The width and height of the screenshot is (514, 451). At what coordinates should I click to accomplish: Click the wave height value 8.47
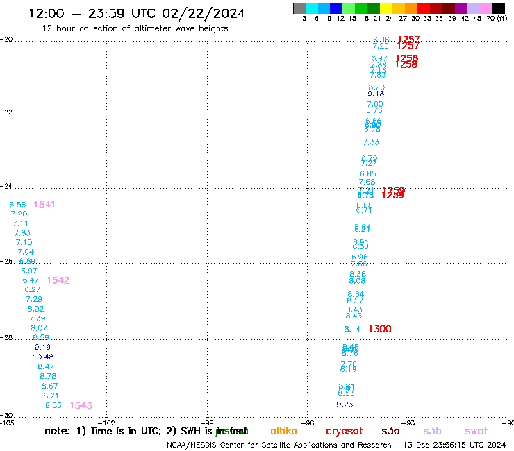(46, 366)
